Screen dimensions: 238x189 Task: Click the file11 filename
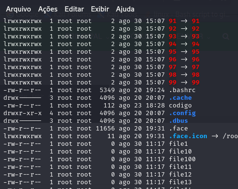click(180, 167)
